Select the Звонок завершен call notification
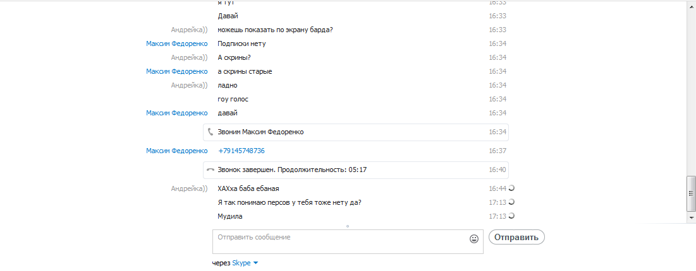The image size is (696, 271). [356, 170]
